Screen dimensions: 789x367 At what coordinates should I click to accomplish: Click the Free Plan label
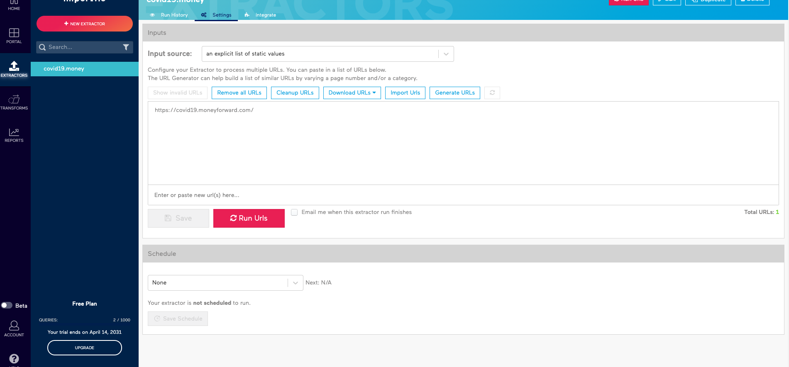[x=85, y=304]
